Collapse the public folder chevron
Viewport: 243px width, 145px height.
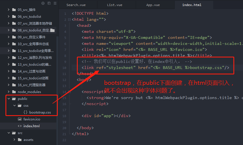(x=9, y=99)
